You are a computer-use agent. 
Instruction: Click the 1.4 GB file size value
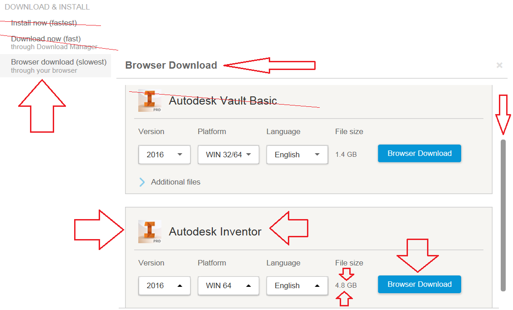pyautogui.click(x=346, y=155)
